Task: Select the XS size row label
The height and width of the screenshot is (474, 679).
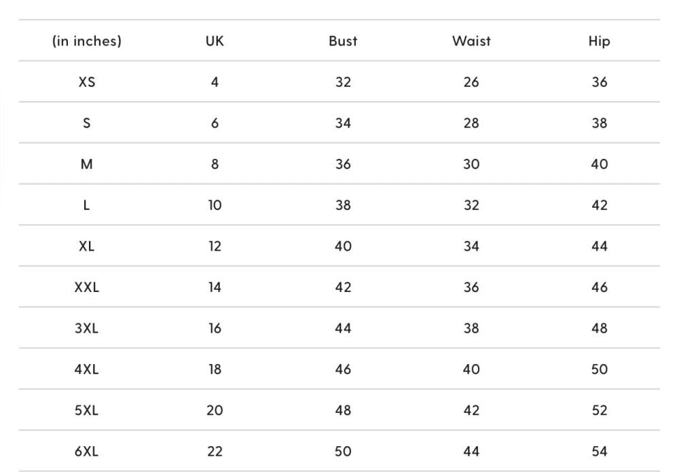Action: [x=87, y=82]
